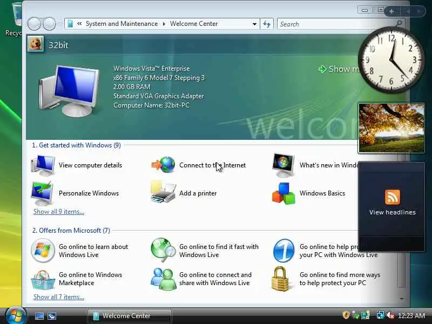Minimize the Welcome Center window
The height and width of the screenshot is (324, 432).
coord(365,10)
